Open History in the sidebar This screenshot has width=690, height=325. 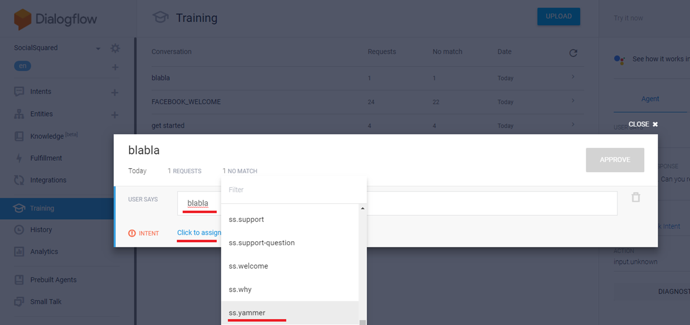41,230
